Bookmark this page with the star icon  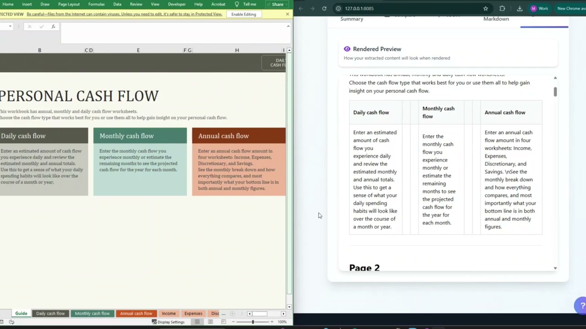coord(485,8)
